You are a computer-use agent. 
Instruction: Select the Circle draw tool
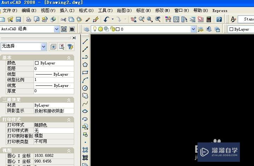[85, 88]
